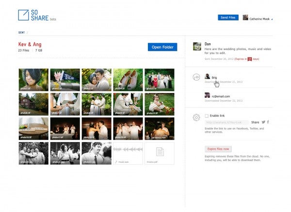291x212 pixels.
Task: Click the forward arrow recipients icon
Action: (x=196, y=77)
